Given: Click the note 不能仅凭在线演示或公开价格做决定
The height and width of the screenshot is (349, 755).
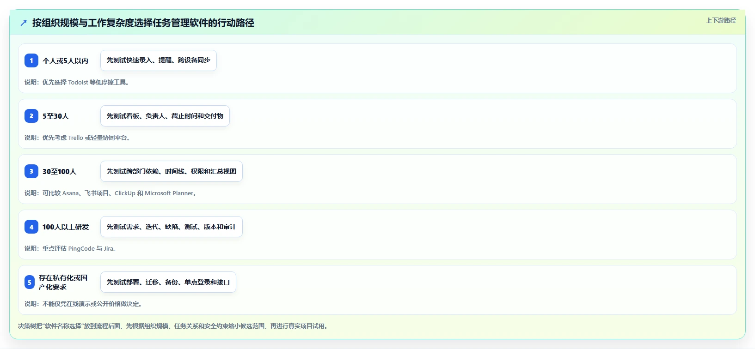Looking at the screenshot, I should [84, 304].
